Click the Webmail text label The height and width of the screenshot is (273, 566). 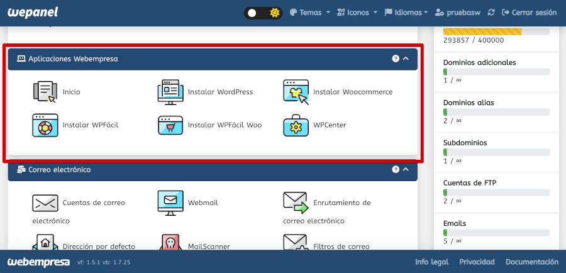tap(203, 203)
